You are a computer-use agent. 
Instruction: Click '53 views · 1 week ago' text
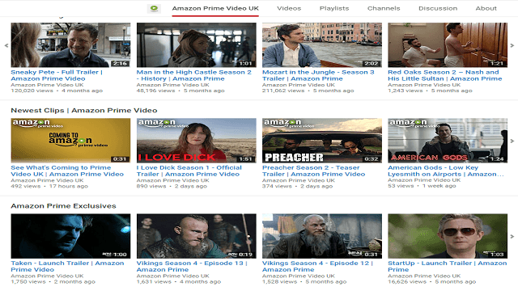click(422, 186)
